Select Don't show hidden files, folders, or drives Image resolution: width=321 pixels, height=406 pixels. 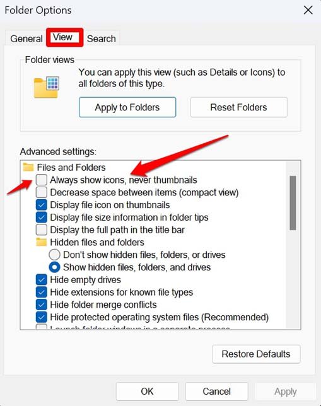coord(54,255)
